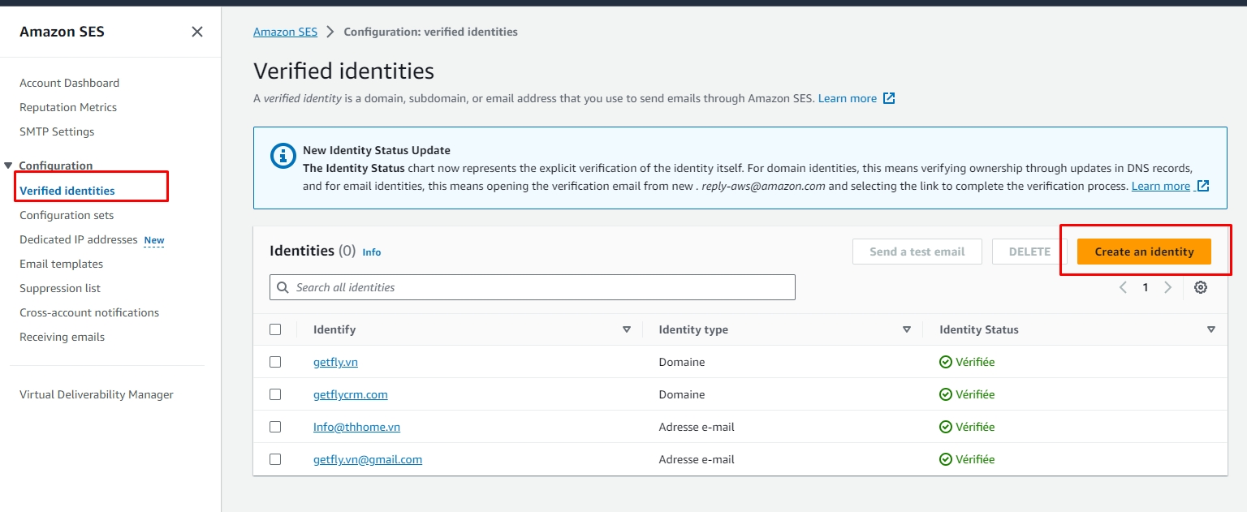Close the Amazon SES sidebar panel
Image resolution: width=1247 pixels, height=512 pixels.
196,32
